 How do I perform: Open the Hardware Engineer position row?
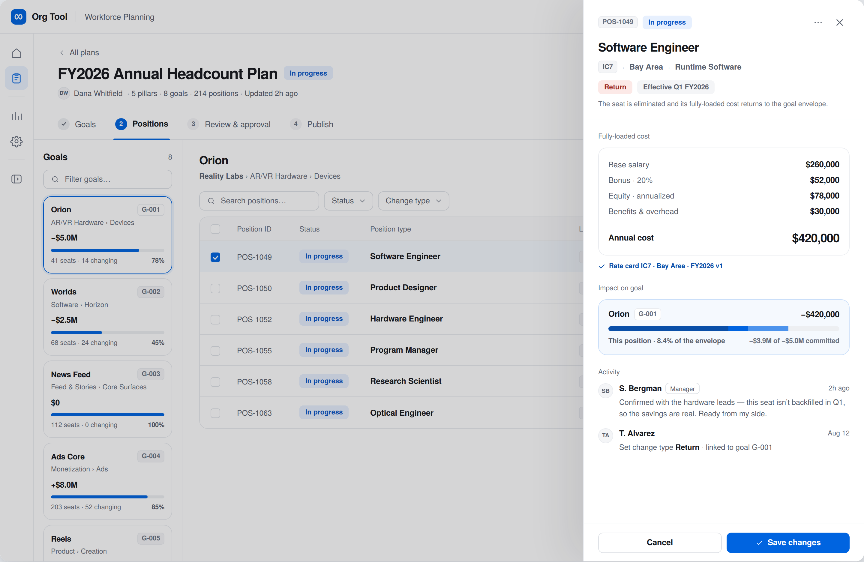(391, 319)
